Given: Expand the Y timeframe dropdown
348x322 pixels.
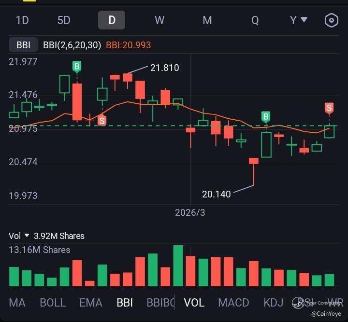Looking at the screenshot, I should [298, 20].
